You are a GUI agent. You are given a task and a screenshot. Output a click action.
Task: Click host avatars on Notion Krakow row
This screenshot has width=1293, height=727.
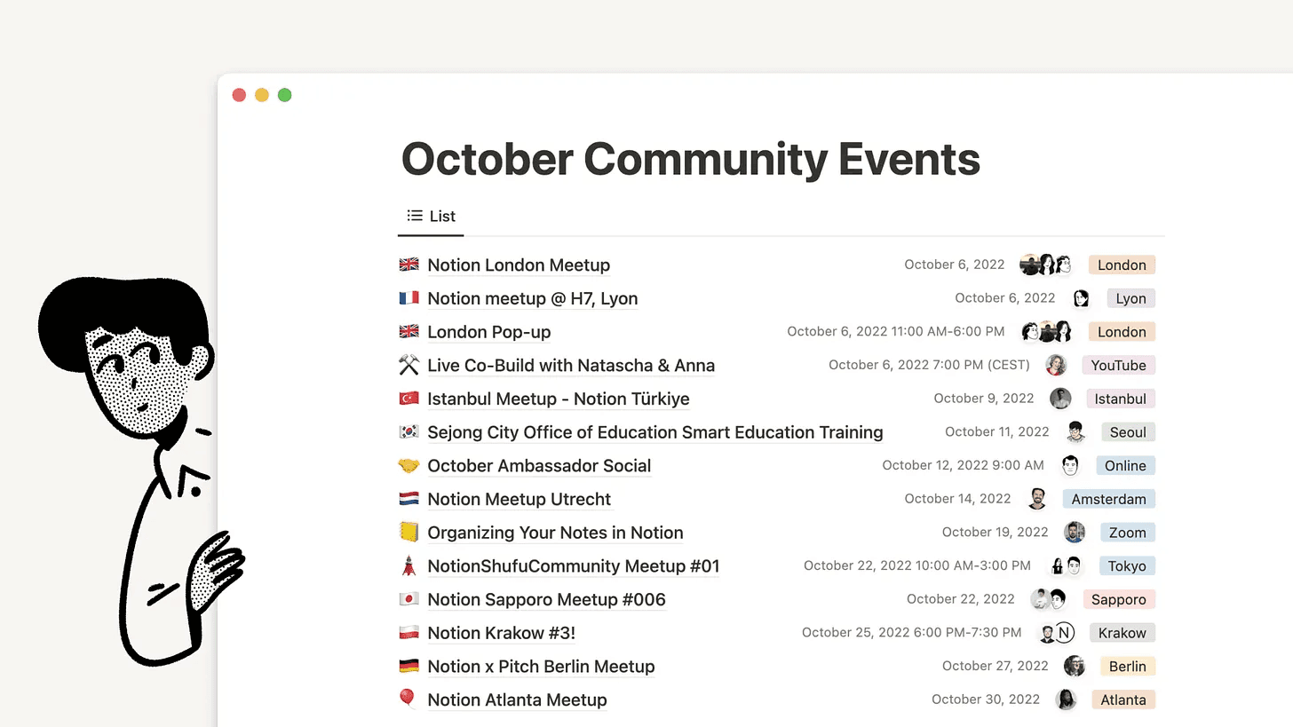tap(1057, 633)
